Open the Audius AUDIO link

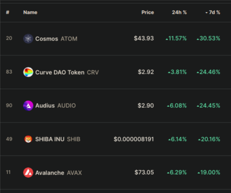56,105
